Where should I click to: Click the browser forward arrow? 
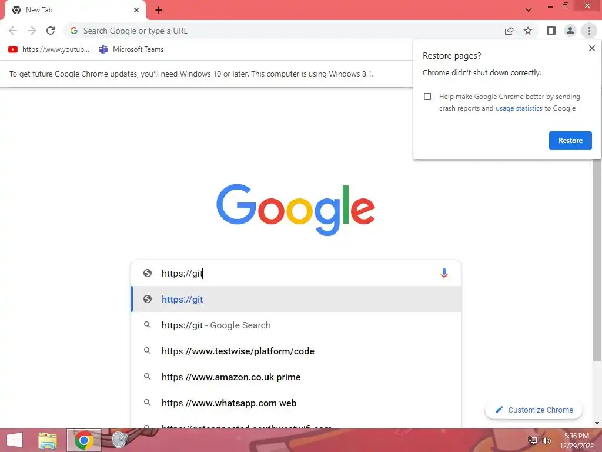[32, 31]
